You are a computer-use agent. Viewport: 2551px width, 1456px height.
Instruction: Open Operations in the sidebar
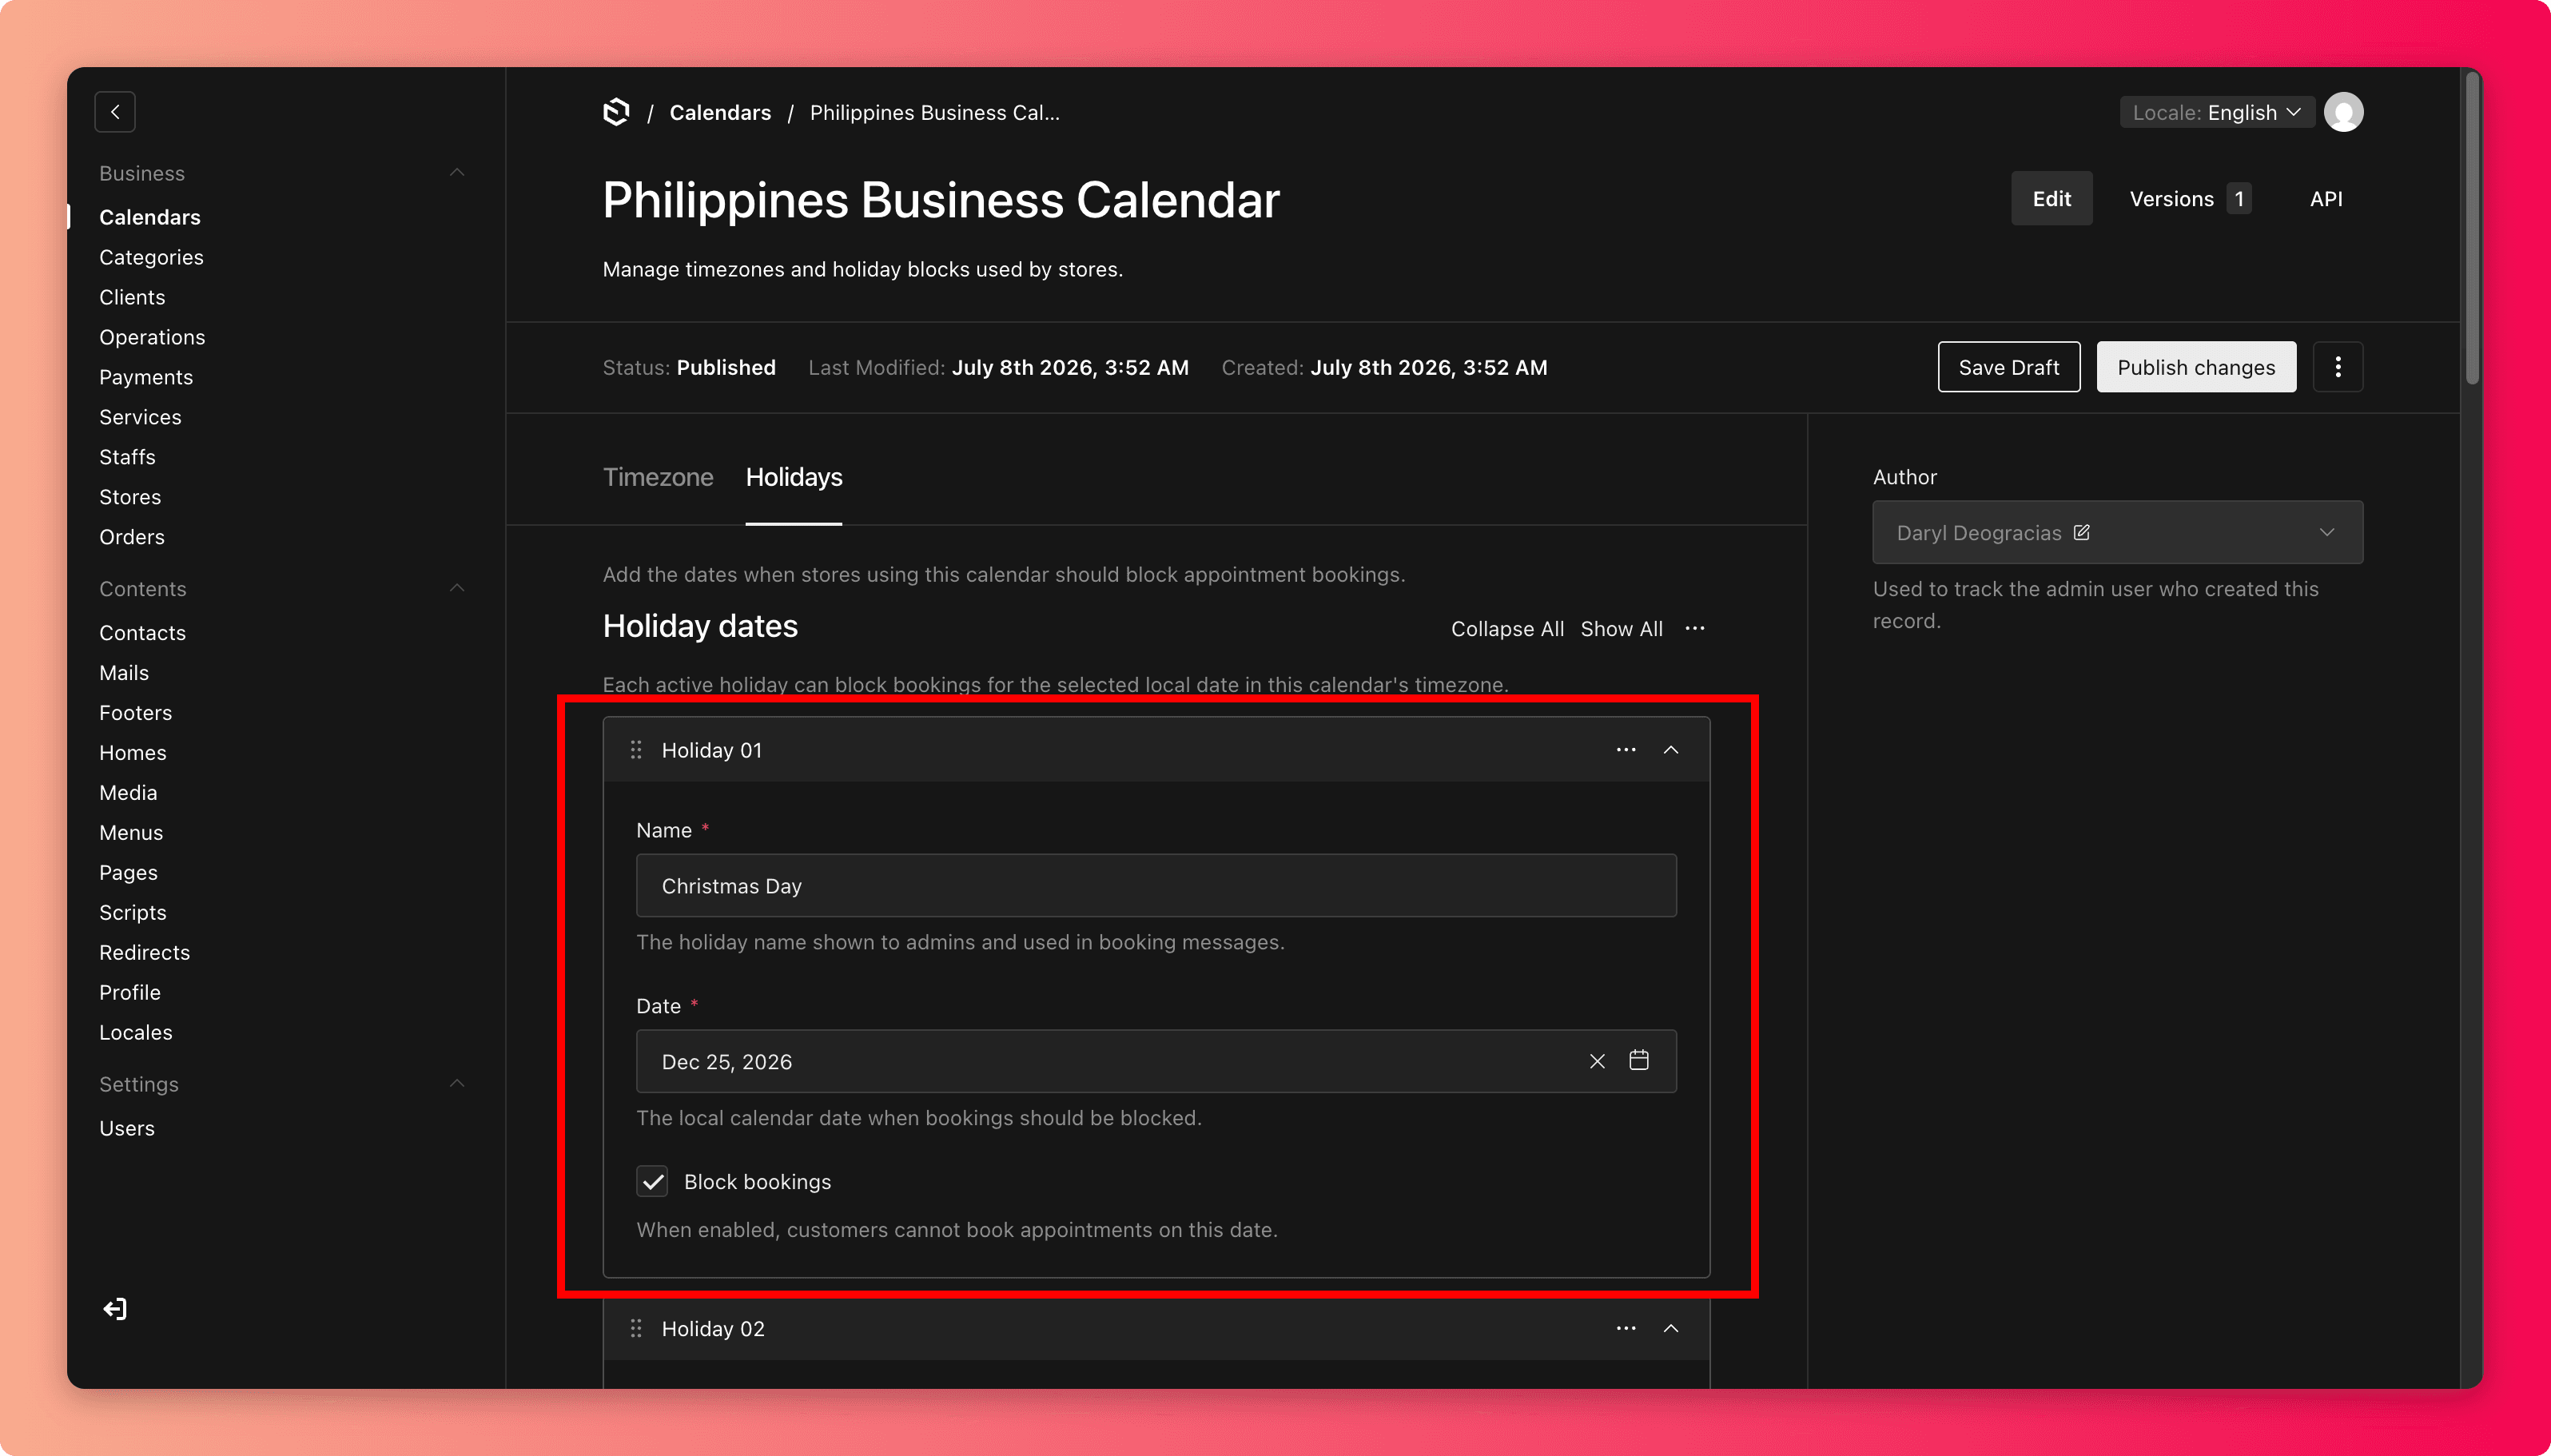pyautogui.click(x=152, y=337)
